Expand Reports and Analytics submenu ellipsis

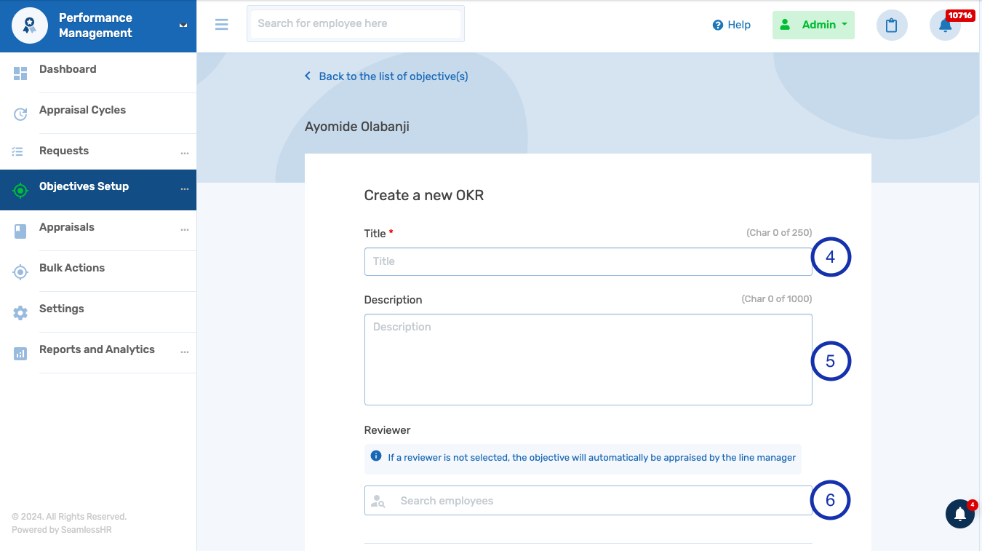185,352
